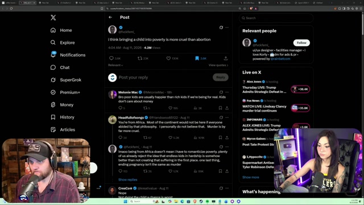The image size is (364, 205).
Task: Open Notifications in sidebar
Action: [x=68, y=55]
